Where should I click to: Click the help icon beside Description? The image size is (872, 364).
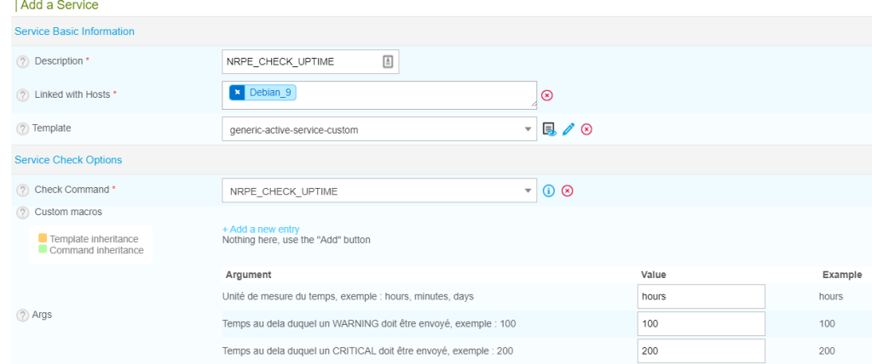coord(23,62)
